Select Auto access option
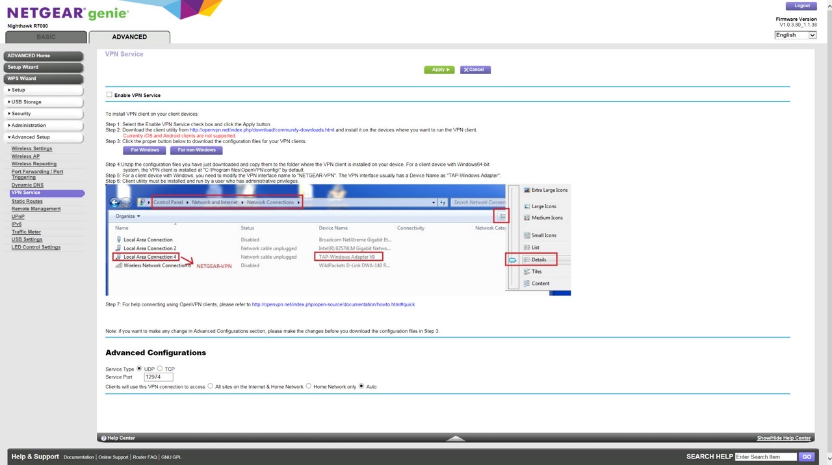The height and width of the screenshot is (465, 832). coord(361,386)
